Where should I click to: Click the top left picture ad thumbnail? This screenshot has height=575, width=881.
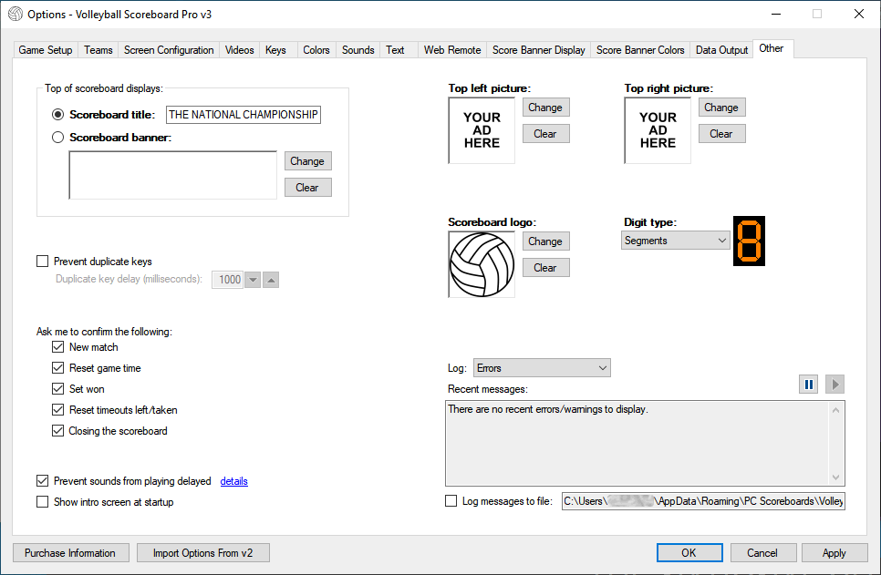point(482,130)
